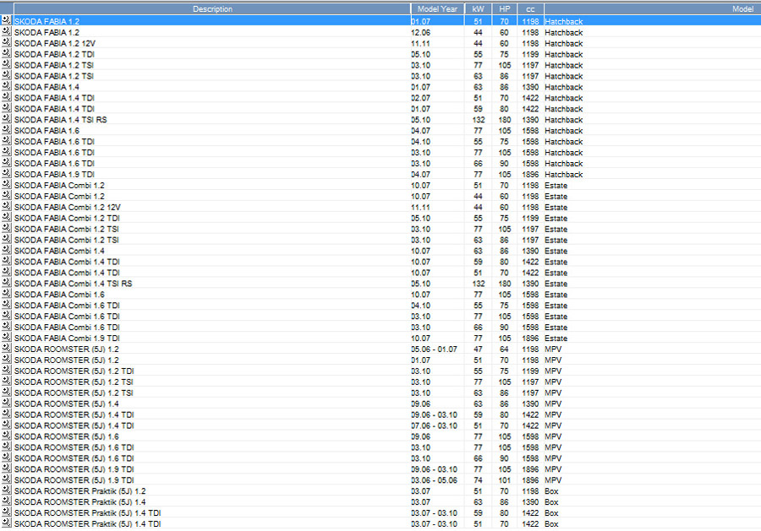The image size is (761, 531).
Task: Select the icon of the 66 kW FABIA Combi 1.6 TDI
Action: [x=6, y=326]
